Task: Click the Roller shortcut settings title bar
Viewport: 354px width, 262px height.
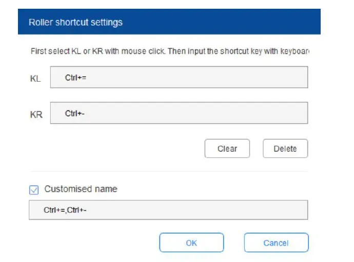Action: coord(169,23)
